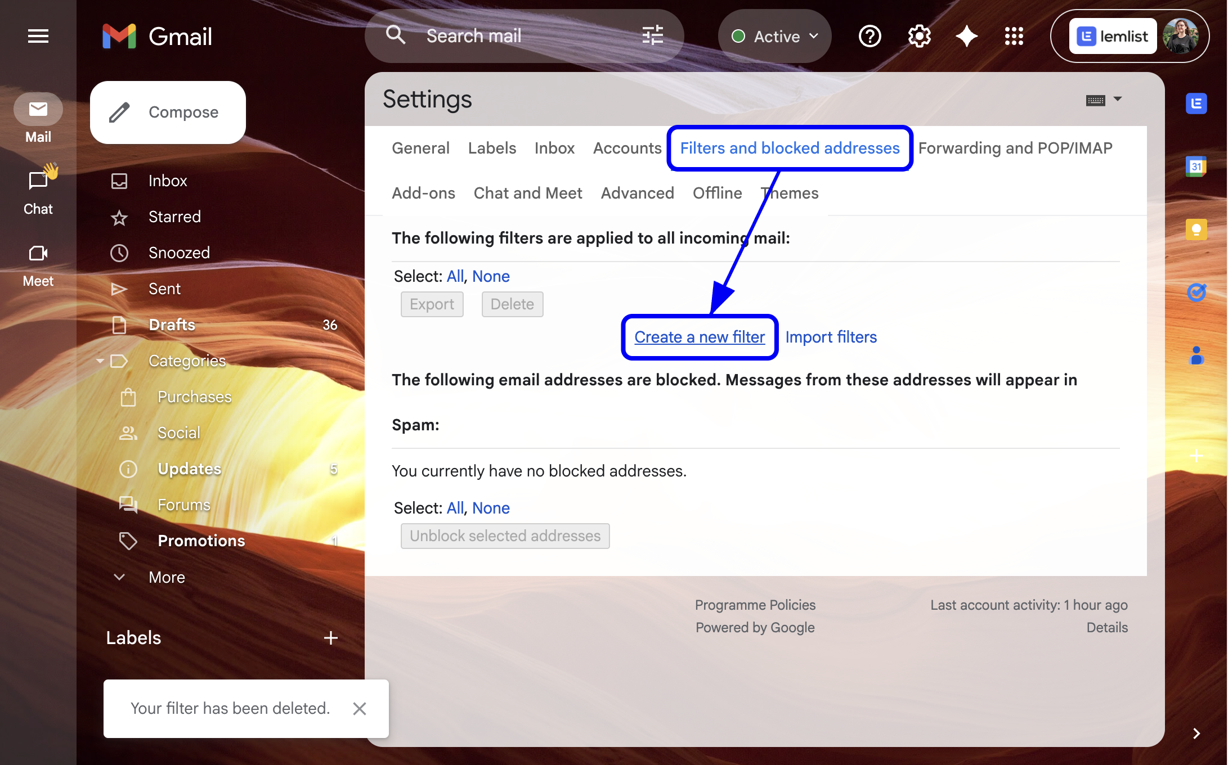Show search options in the search bar
Screen dimensions: 1228x765
653,36
